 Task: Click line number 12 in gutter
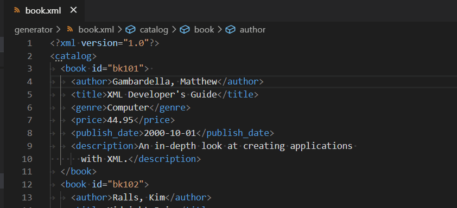(x=27, y=184)
